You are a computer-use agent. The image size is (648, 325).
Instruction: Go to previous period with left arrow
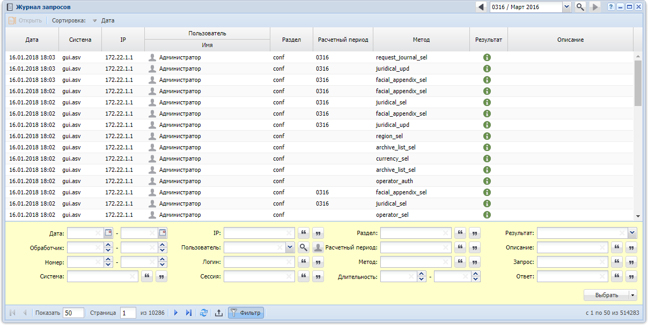(481, 7)
